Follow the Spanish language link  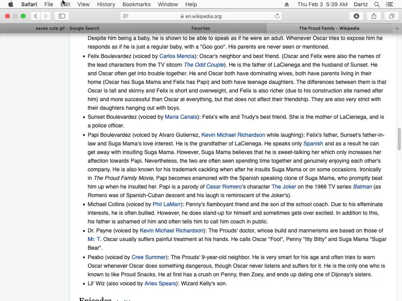click(x=313, y=143)
